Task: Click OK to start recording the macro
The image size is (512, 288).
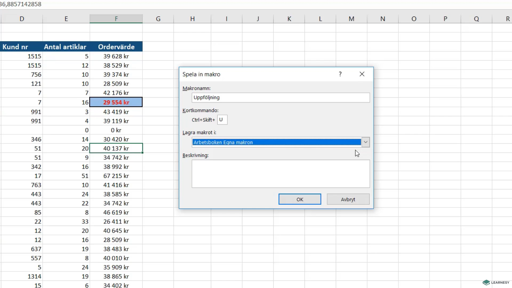Action: click(300, 199)
